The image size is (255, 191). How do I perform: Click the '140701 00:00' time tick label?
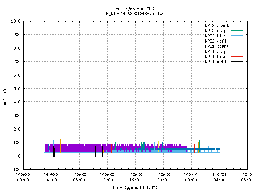[191, 177]
